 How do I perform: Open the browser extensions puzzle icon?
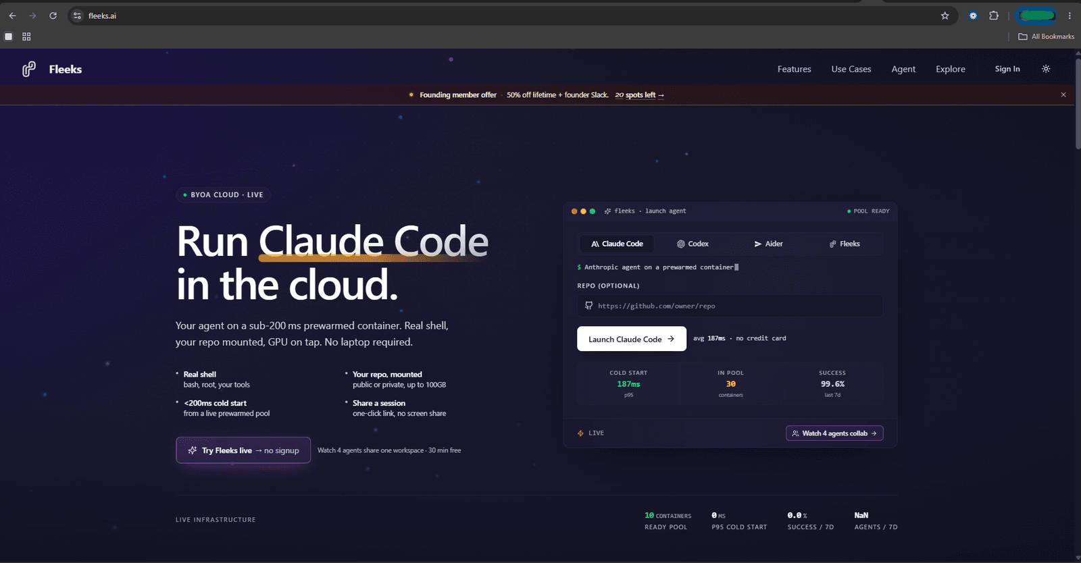[x=994, y=16]
